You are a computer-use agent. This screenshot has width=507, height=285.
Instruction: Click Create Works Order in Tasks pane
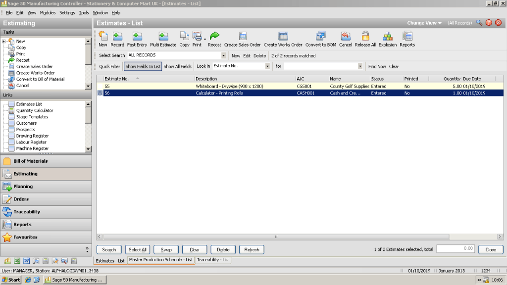click(x=36, y=73)
